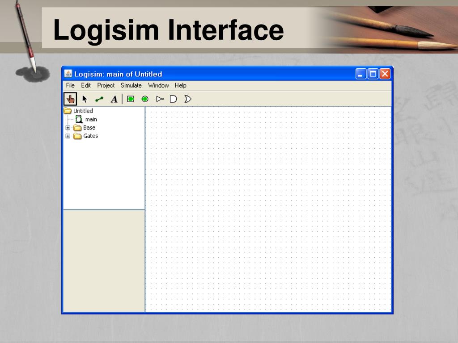
Task: Open the Project menu
Action: click(106, 85)
